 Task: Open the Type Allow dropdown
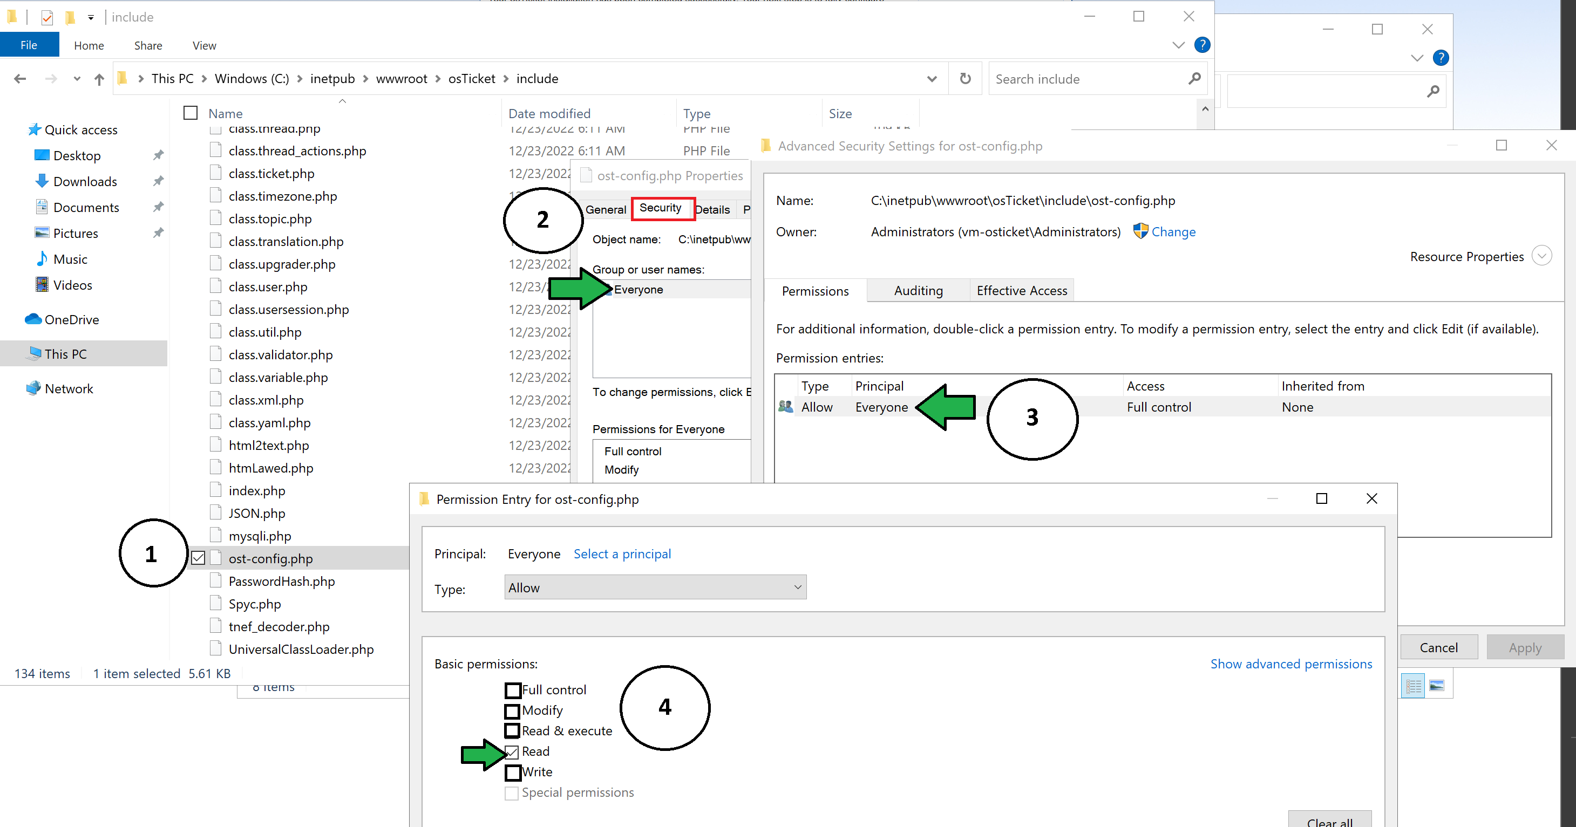(655, 587)
